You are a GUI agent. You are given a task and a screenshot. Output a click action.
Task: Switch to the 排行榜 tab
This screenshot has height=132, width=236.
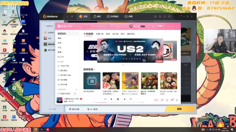(x=115, y=34)
